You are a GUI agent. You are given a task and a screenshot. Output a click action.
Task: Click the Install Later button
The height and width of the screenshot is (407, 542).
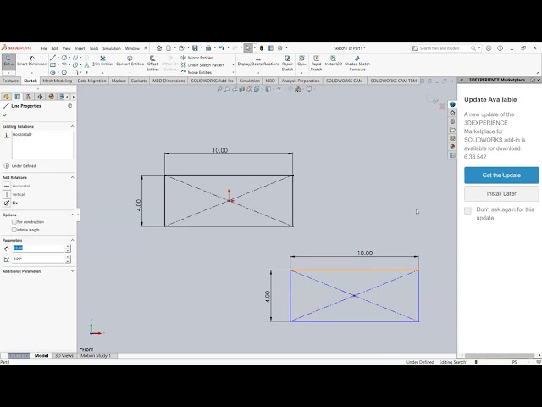(x=501, y=193)
